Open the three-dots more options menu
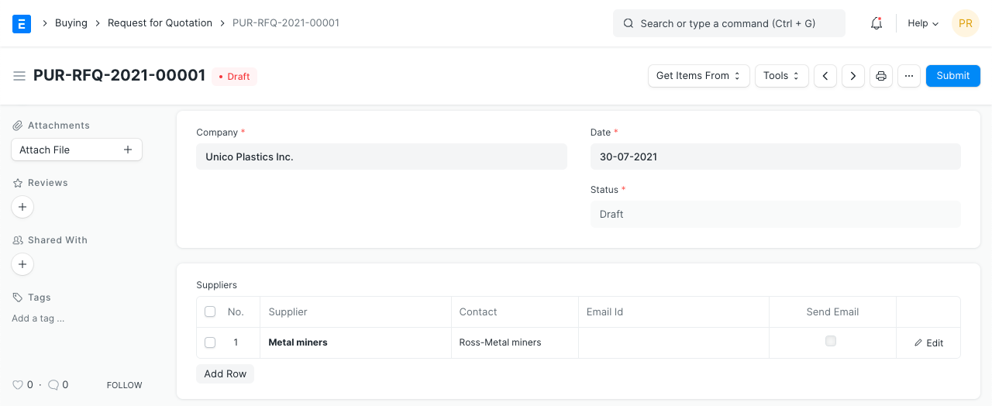Screen dimensions: 992x406 click(x=909, y=76)
